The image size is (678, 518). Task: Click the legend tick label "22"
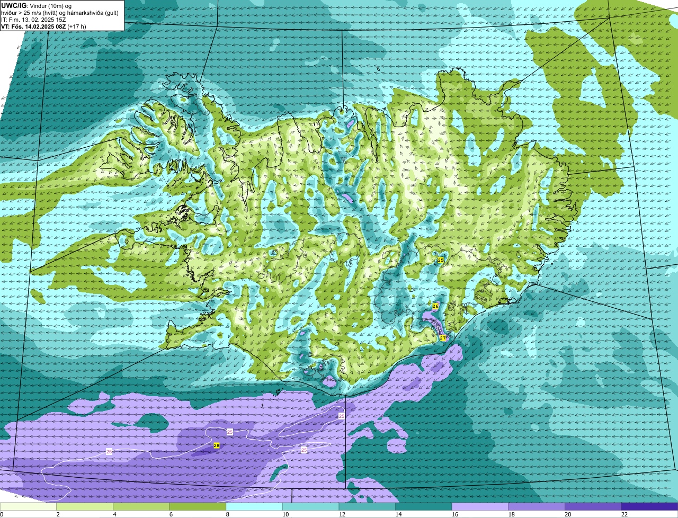[624, 514]
